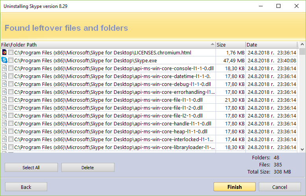Click the Finish button

click(x=234, y=187)
